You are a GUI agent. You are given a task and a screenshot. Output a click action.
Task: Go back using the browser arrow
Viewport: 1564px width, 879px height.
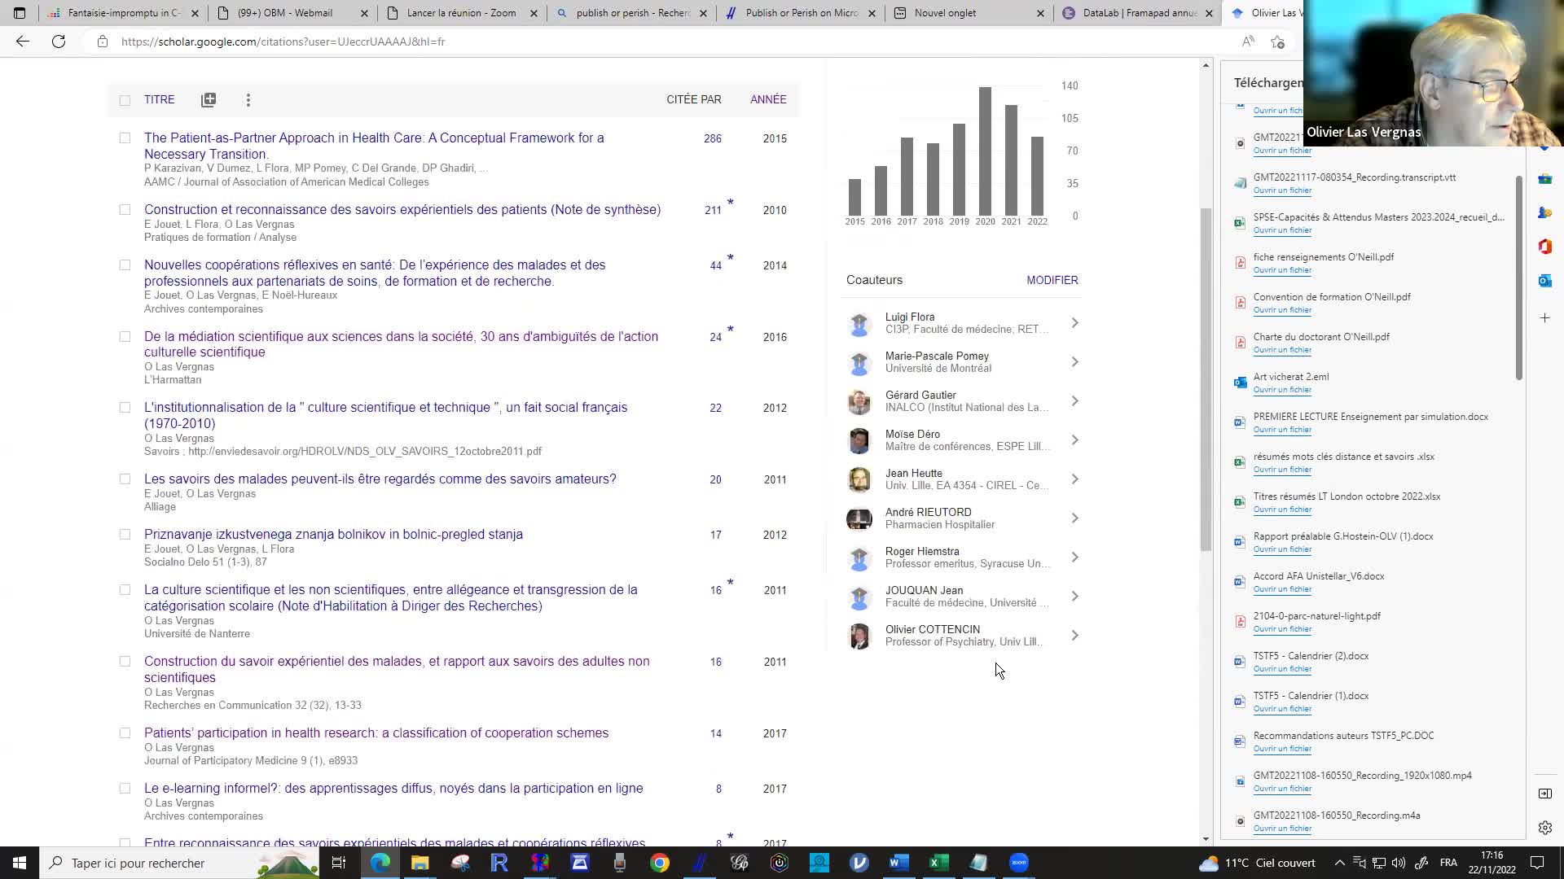click(22, 42)
